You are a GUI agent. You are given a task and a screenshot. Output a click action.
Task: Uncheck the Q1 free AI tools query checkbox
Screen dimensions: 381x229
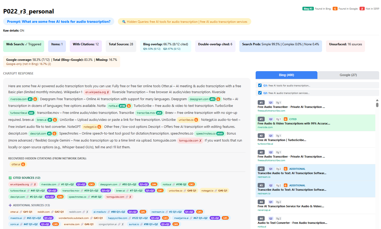coord(260,85)
